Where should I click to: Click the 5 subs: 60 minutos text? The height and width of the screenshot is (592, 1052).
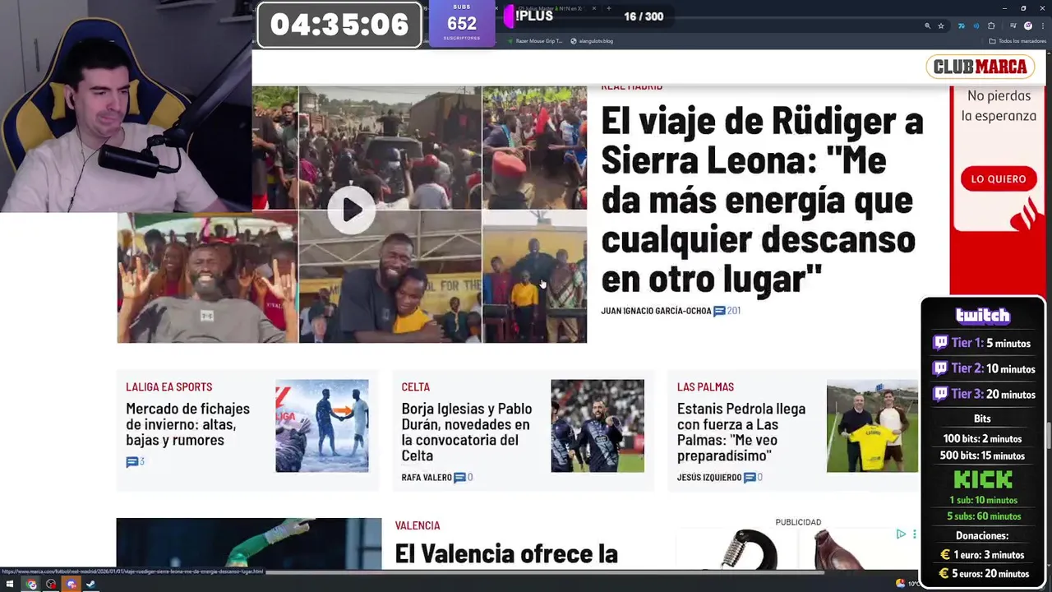pos(983,516)
